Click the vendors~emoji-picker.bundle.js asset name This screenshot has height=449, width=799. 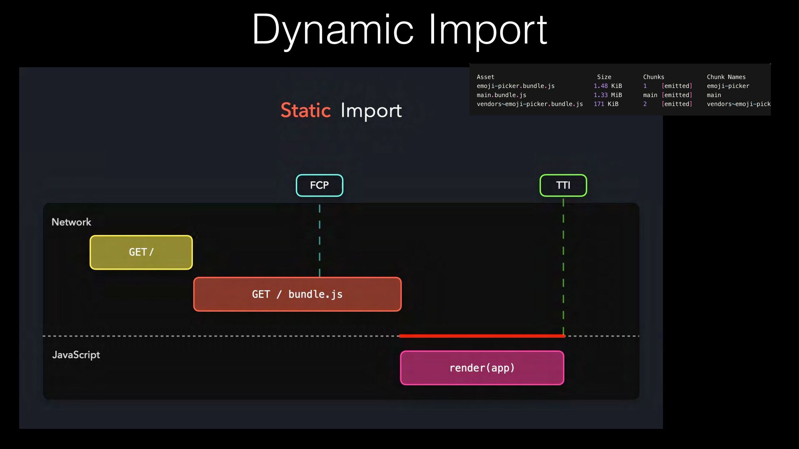pyautogui.click(x=530, y=104)
